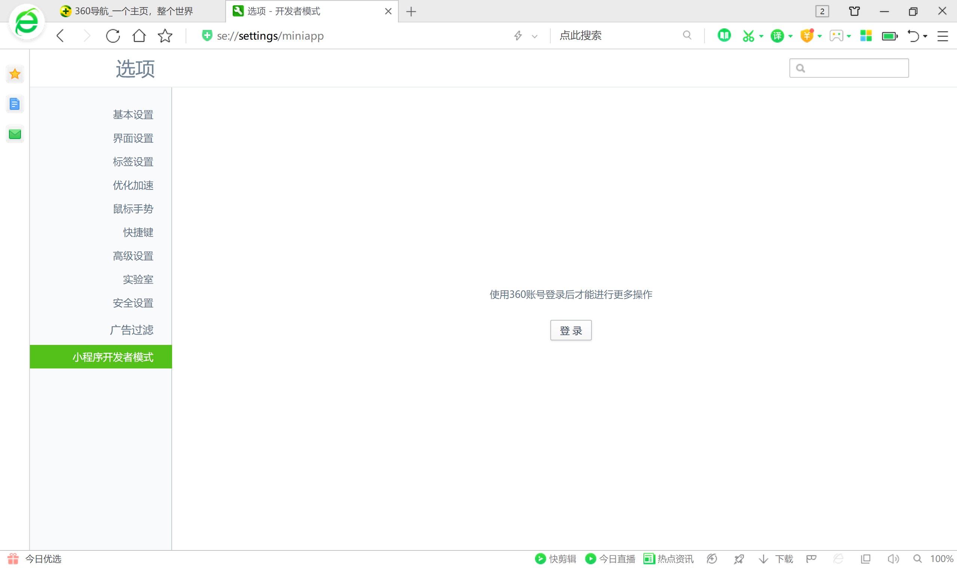Viewport: 957px width, 568px height.
Task: Select 优化加速 in the sidebar
Action: pos(133,185)
